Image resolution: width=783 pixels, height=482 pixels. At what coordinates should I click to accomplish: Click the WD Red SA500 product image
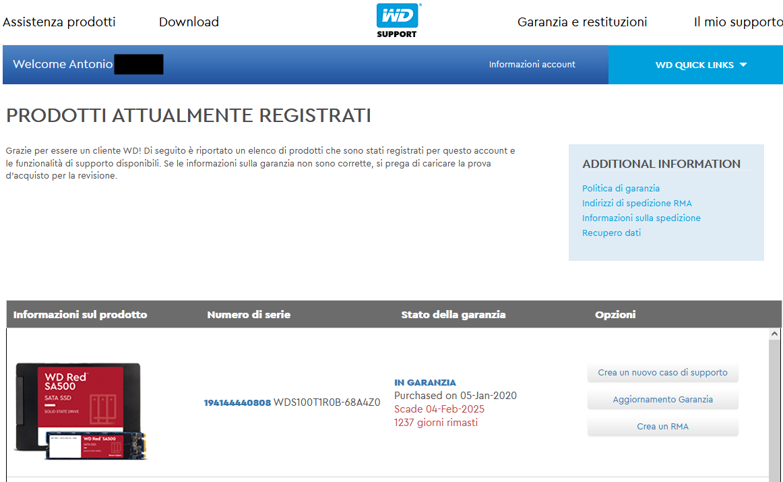coord(81,411)
